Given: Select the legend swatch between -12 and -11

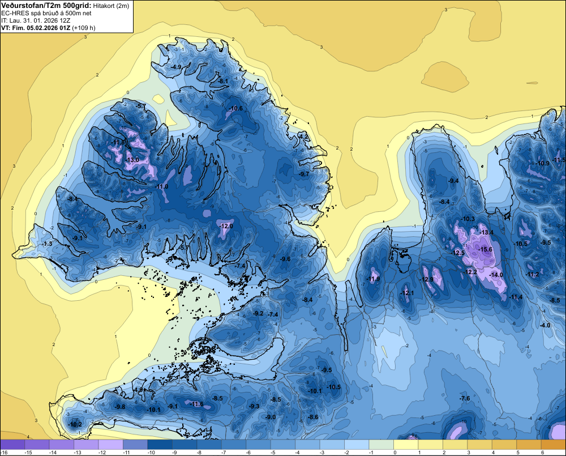Looking at the screenshot, I should [111, 445].
